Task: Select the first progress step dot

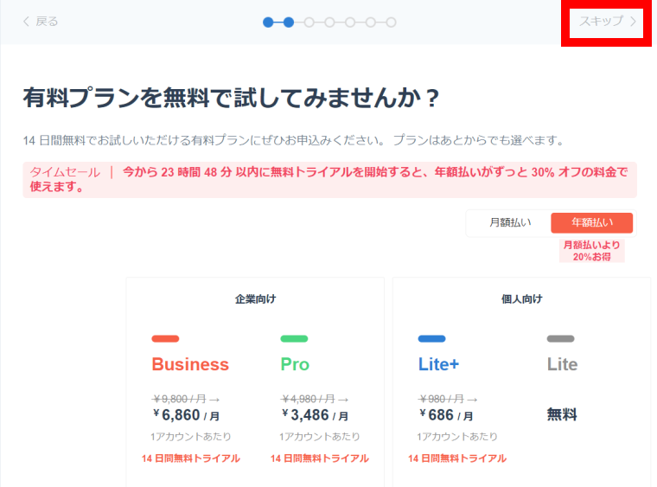Action: point(268,22)
